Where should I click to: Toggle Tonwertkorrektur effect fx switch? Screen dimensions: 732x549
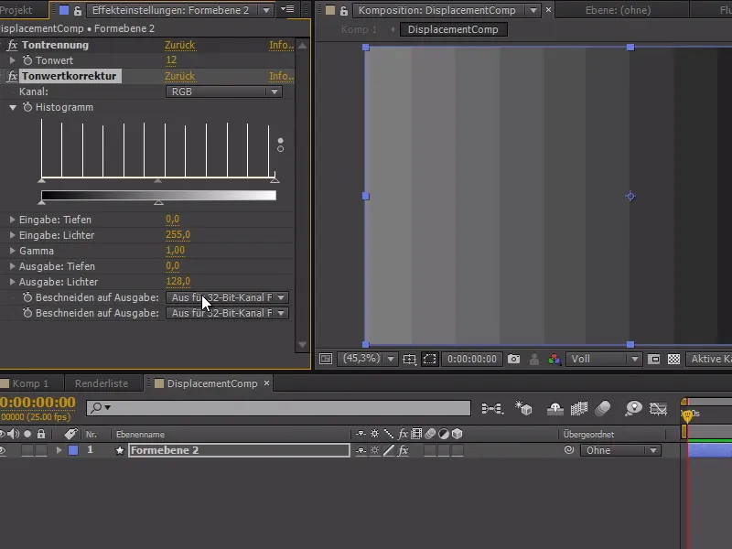[x=12, y=76]
